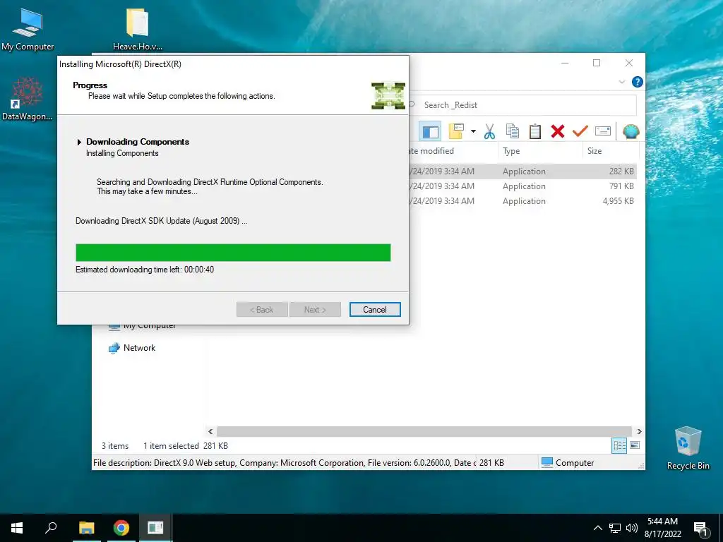The height and width of the screenshot is (542, 723).
Task: Click the 1 item selected 281 KB status text
Action: (x=186, y=446)
